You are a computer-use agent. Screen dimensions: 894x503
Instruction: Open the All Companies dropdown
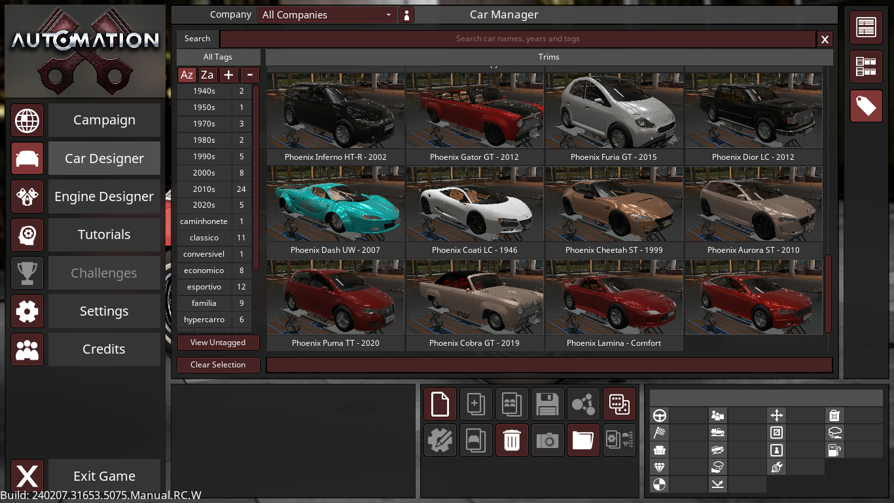[x=327, y=14]
